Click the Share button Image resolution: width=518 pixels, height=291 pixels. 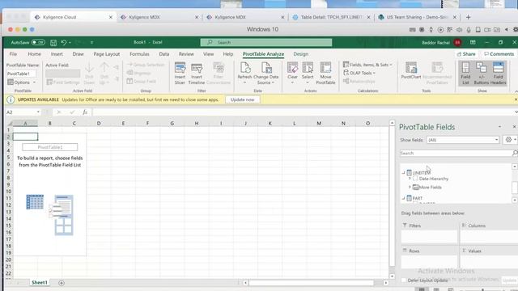pos(466,54)
